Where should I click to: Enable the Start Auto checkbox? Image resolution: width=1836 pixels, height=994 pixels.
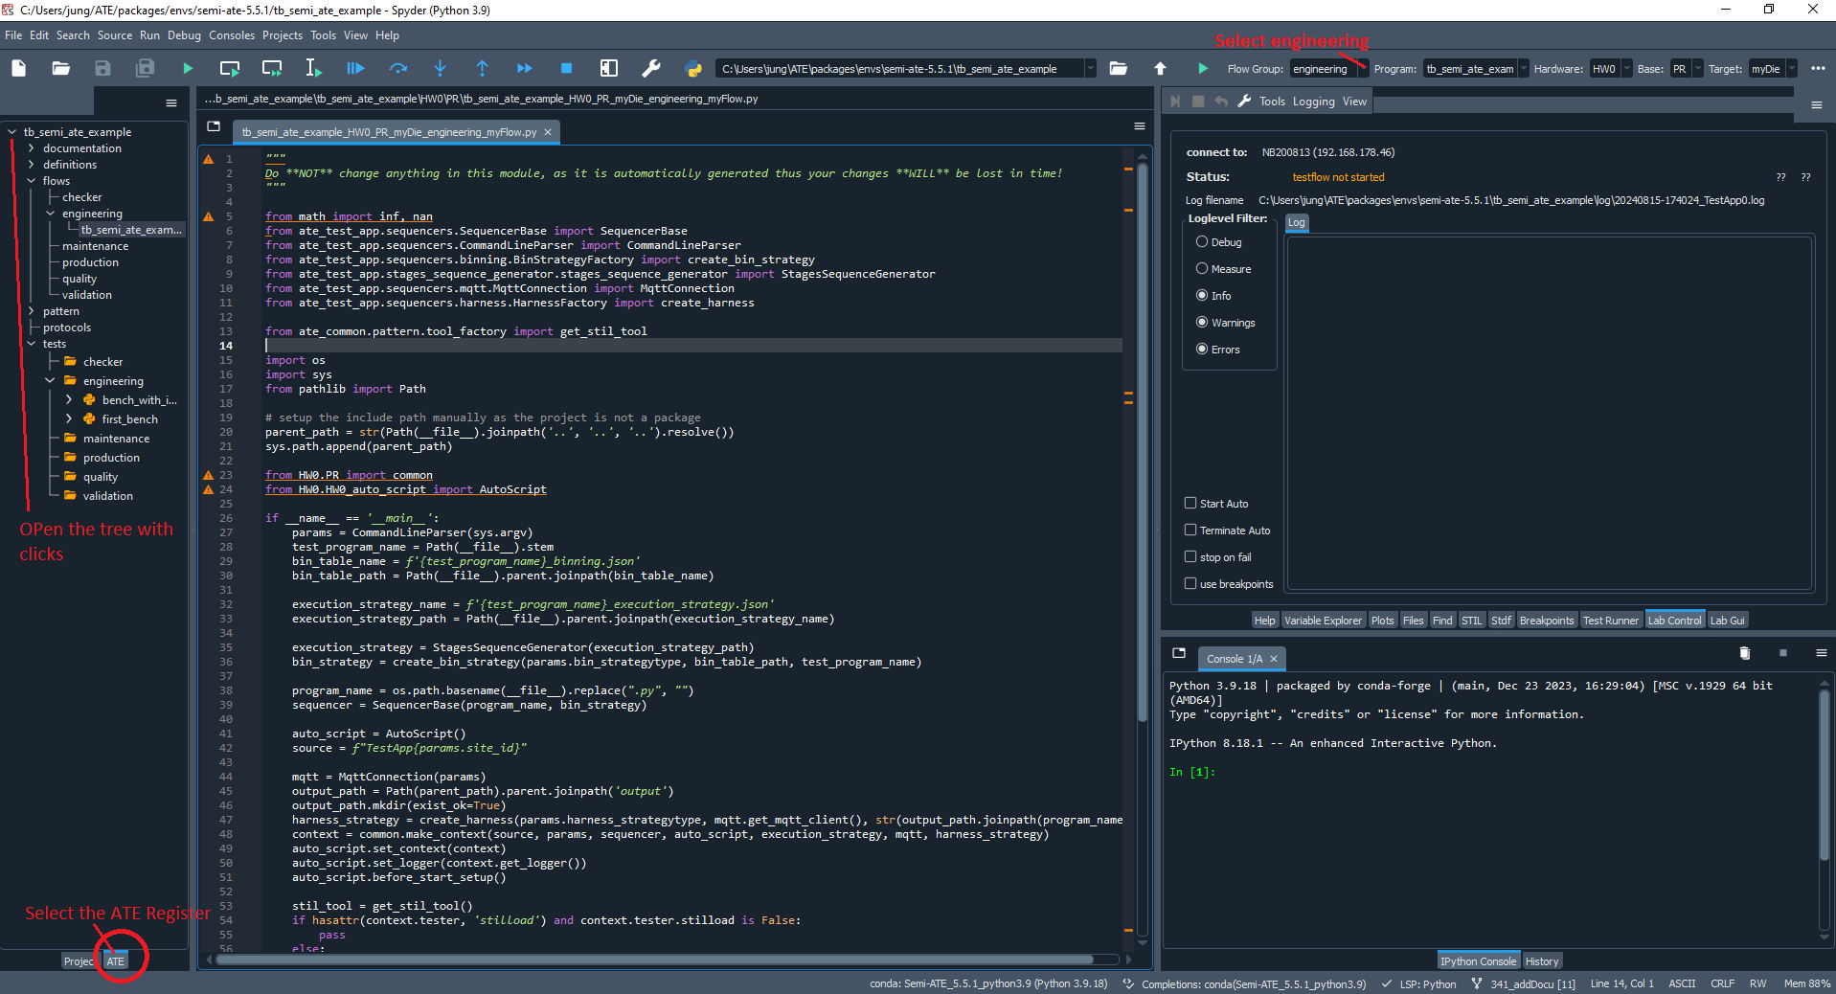1190,503
